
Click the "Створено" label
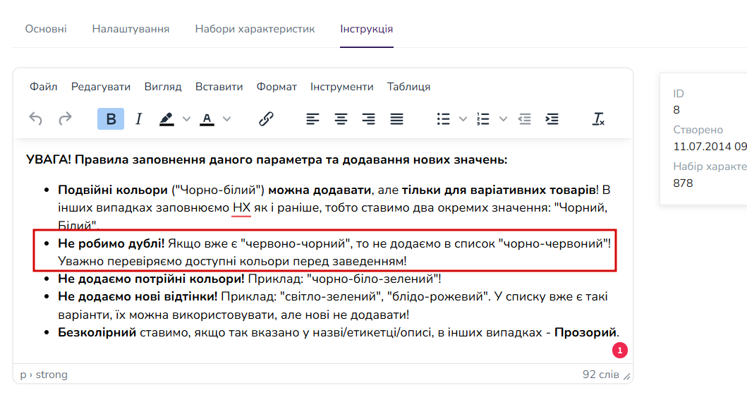(x=698, y=130)
